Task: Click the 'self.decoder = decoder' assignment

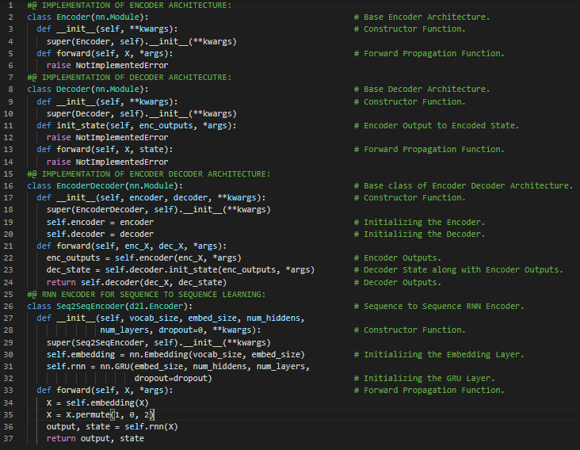Action: click(100, 234)
